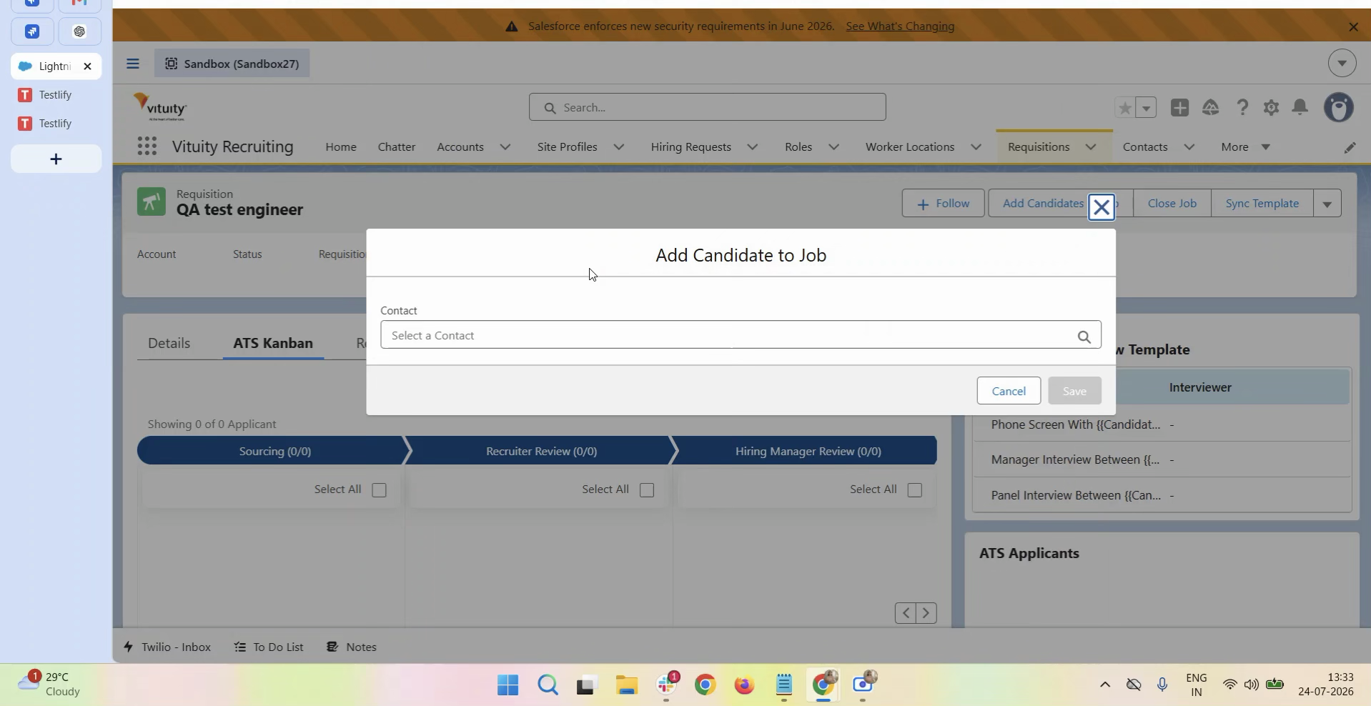Open the Help question mark icon

coord(1242,107)
